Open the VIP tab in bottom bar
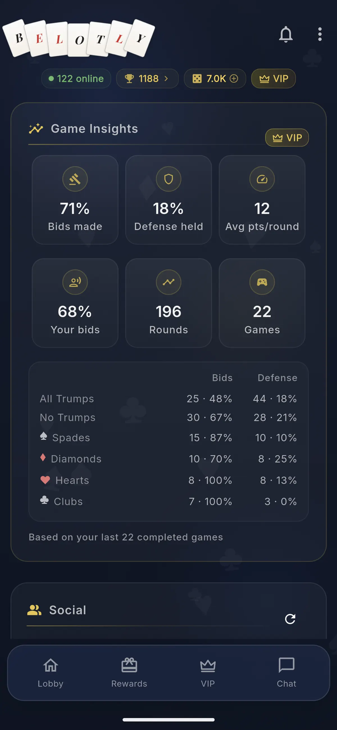This screenshot has height=730, width=337. pos(208,673)
